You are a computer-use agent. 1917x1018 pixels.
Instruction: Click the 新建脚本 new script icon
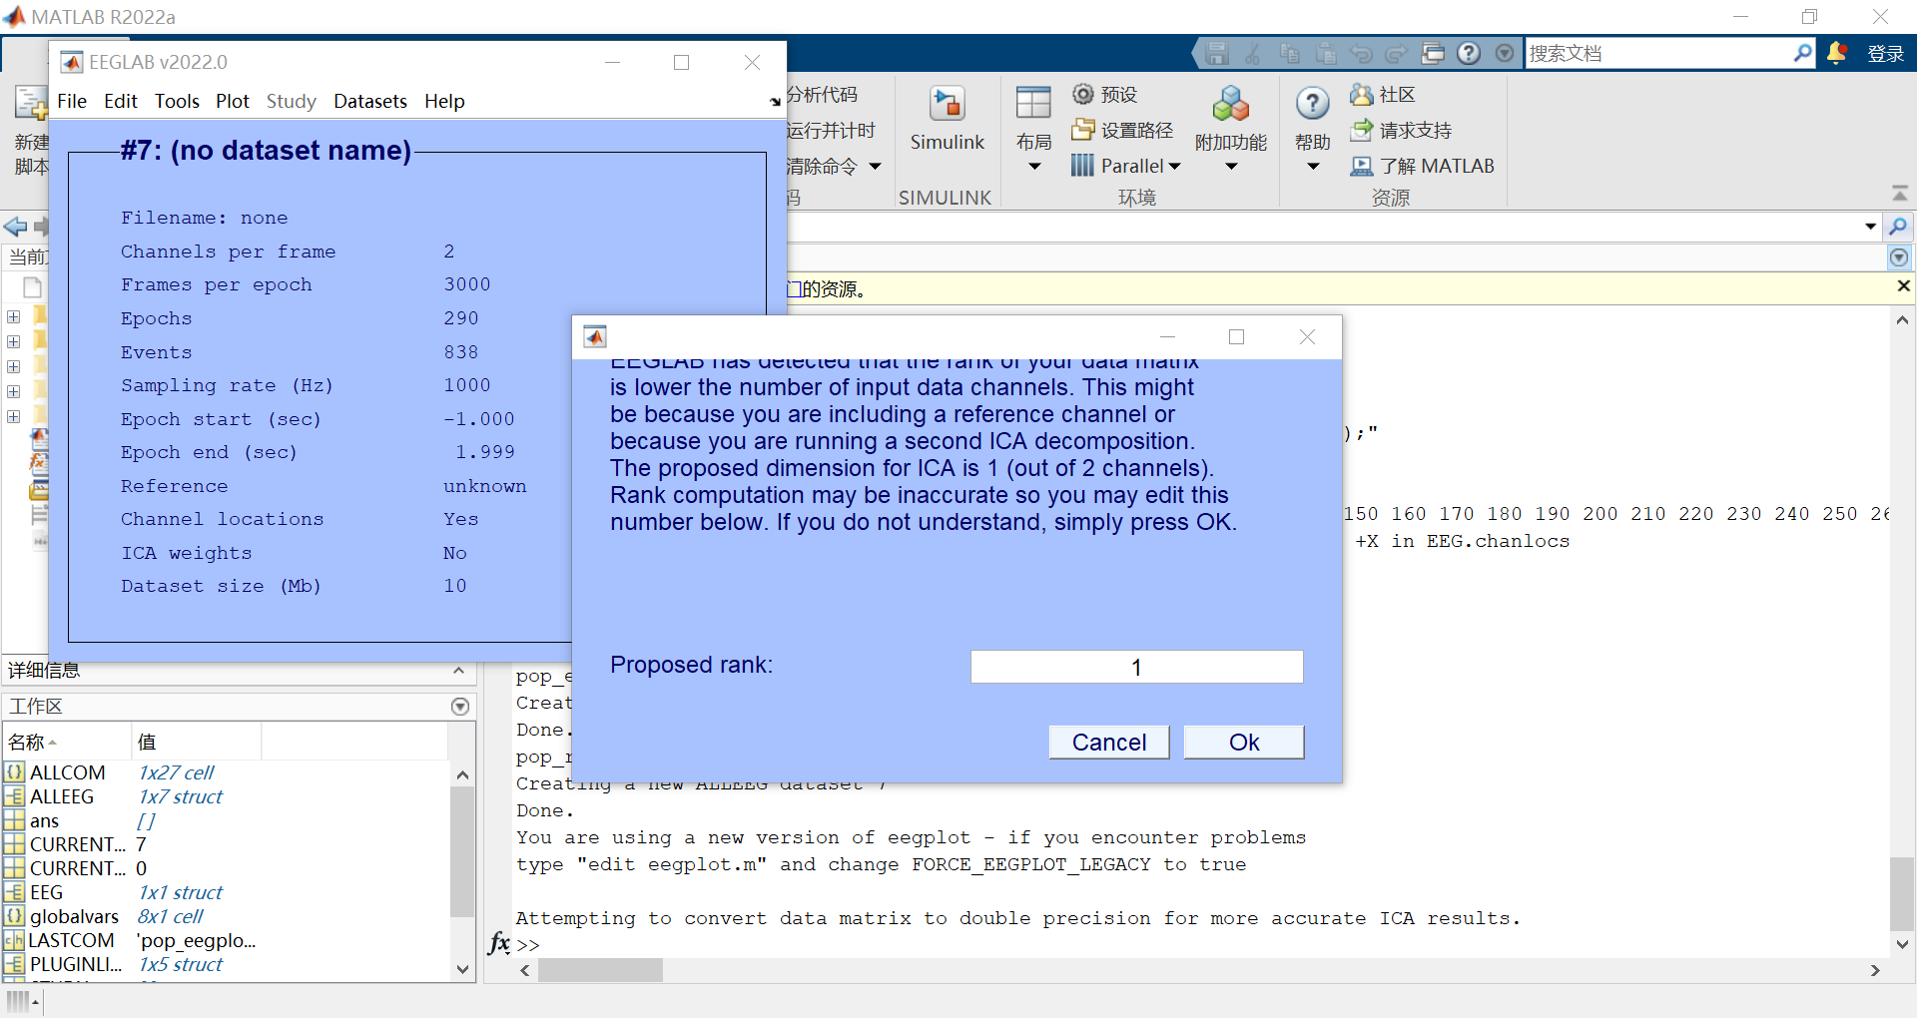coord(30,104)
